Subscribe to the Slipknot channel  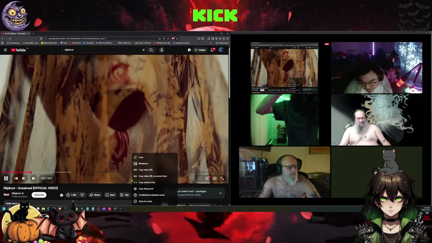tap(39, 195)
